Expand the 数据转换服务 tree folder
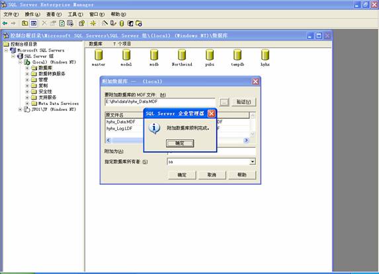This screenshot has width=379, height=274. point(27,74)
